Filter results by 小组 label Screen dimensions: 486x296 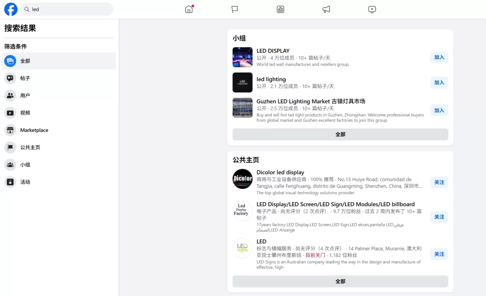[25, 165]
